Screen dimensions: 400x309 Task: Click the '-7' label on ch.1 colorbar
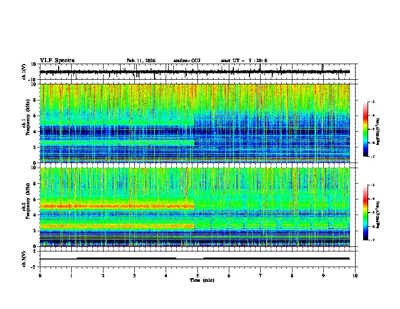[372, 157]
